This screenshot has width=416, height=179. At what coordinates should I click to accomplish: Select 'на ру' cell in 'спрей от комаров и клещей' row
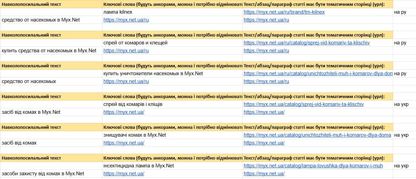404,43
